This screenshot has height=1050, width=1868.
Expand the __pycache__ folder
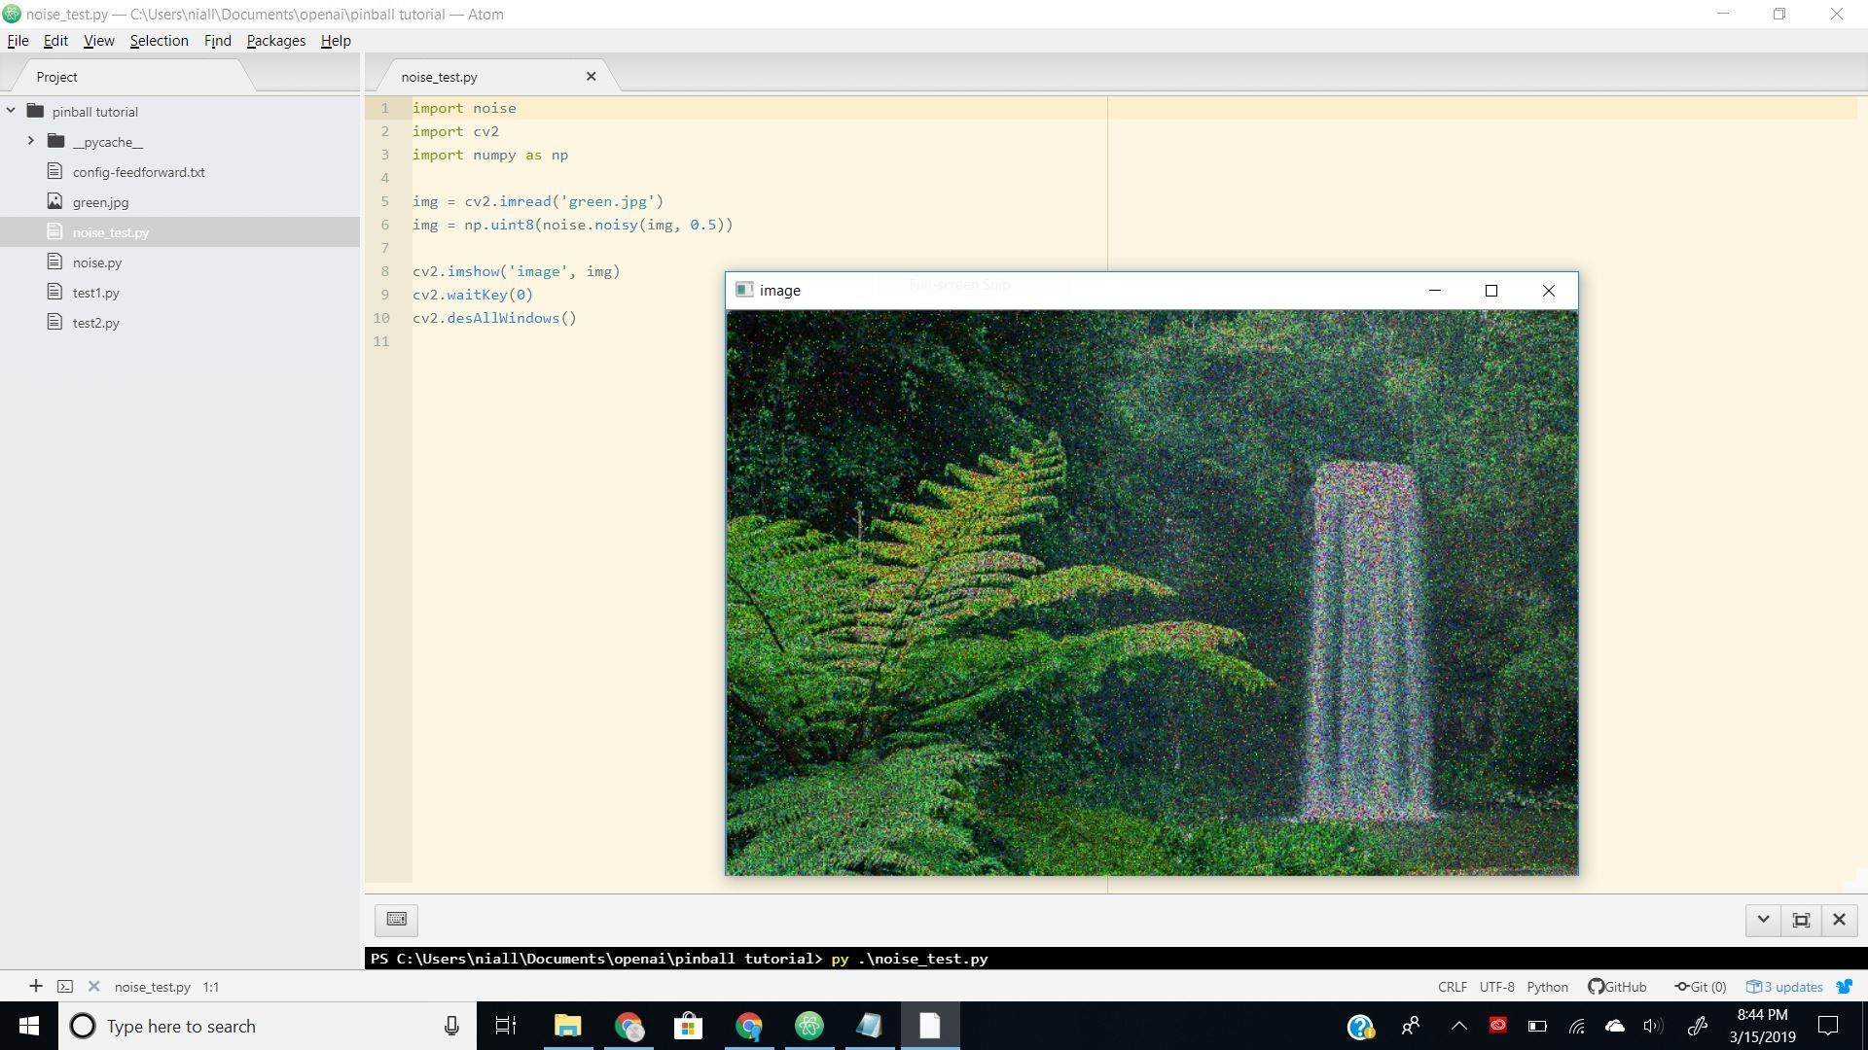pyautogui.click(x=31, y=141)
